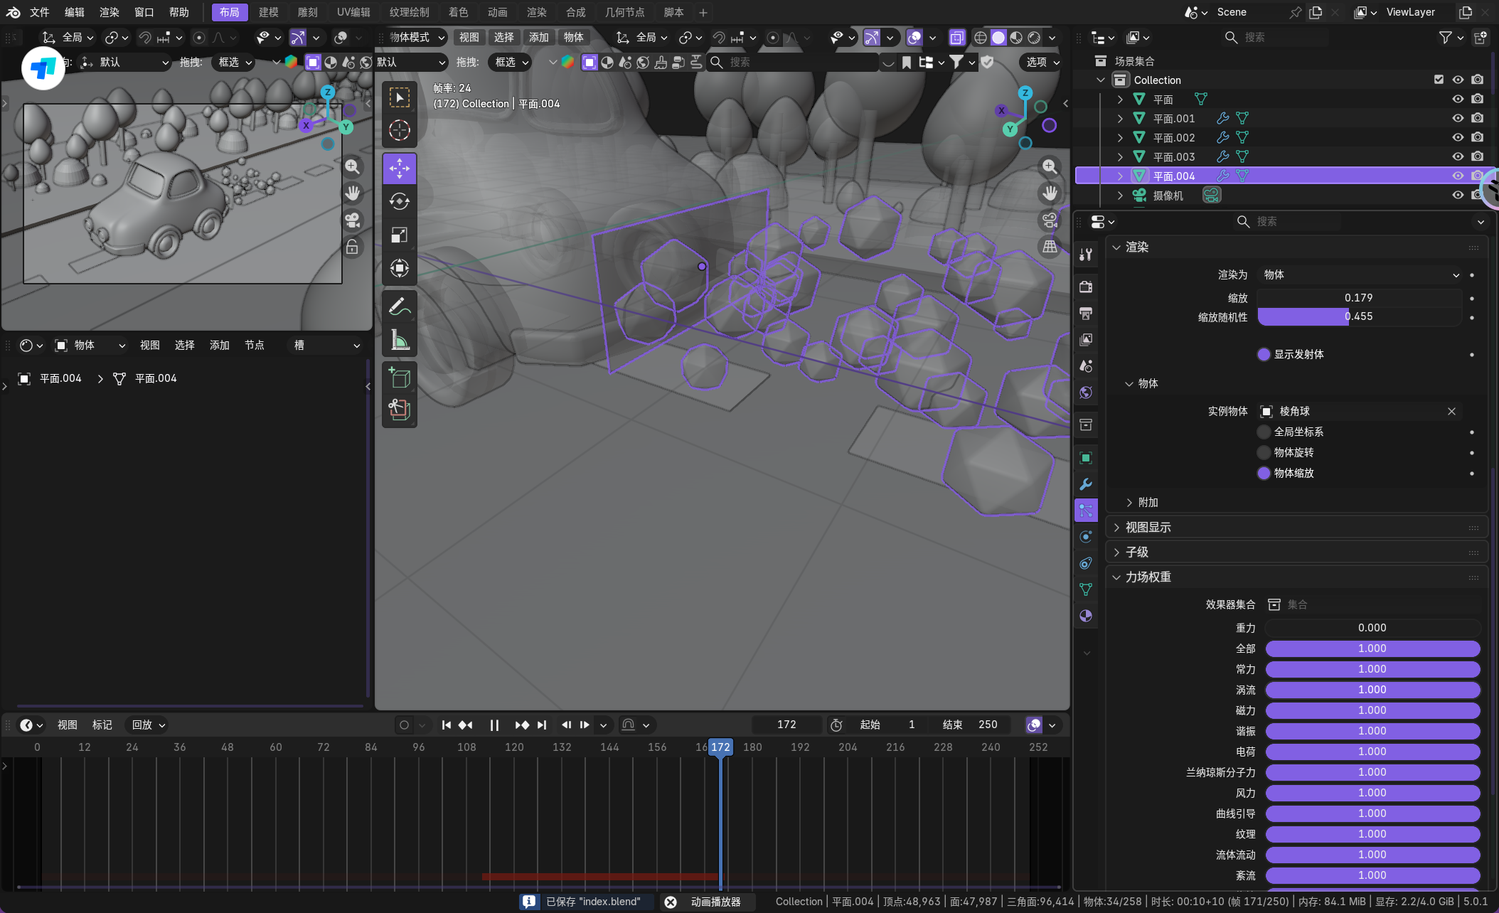Expand the 视图显示 panel

[1148, 527]
